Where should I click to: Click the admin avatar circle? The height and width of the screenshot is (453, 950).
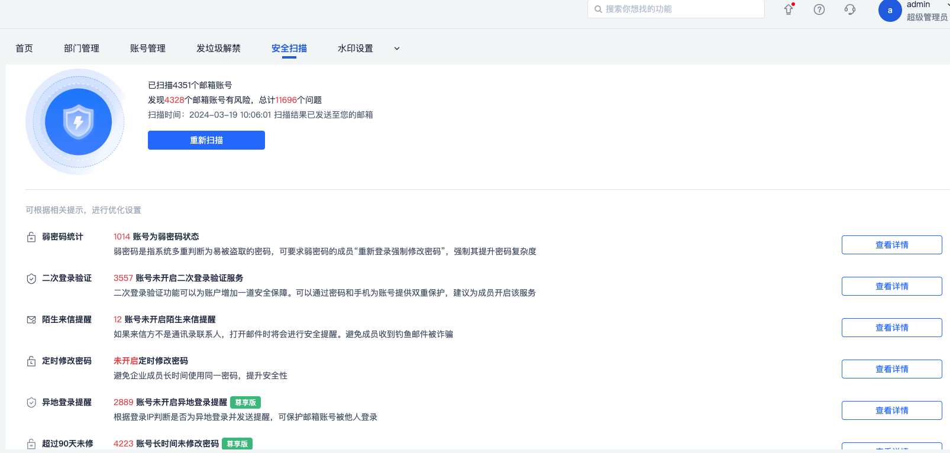pos(890,10)
